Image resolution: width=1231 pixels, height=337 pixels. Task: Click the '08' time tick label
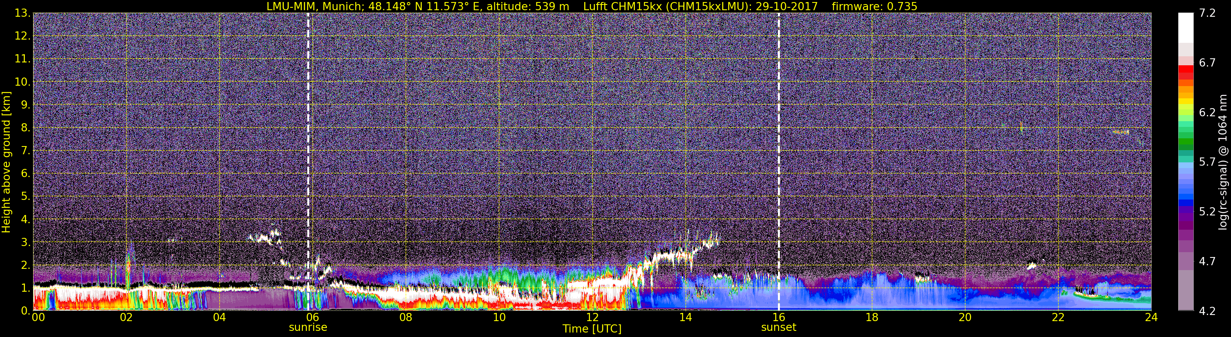(406, 317)
